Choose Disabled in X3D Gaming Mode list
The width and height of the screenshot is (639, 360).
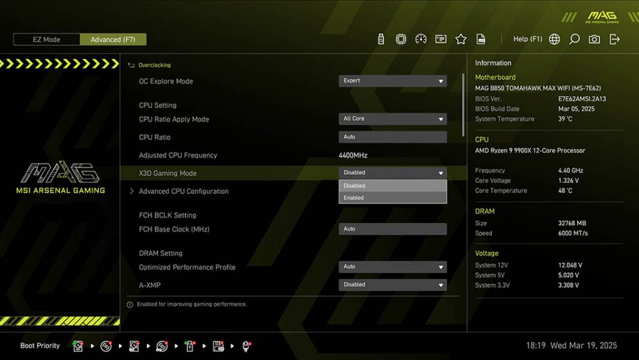(392, 185)
